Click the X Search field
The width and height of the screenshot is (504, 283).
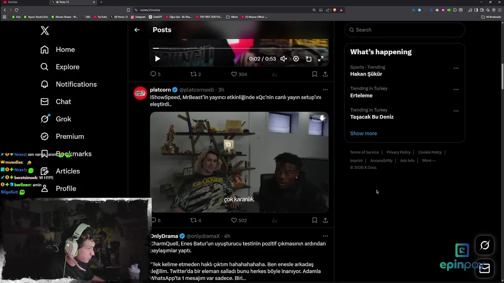tap(405, 30)
